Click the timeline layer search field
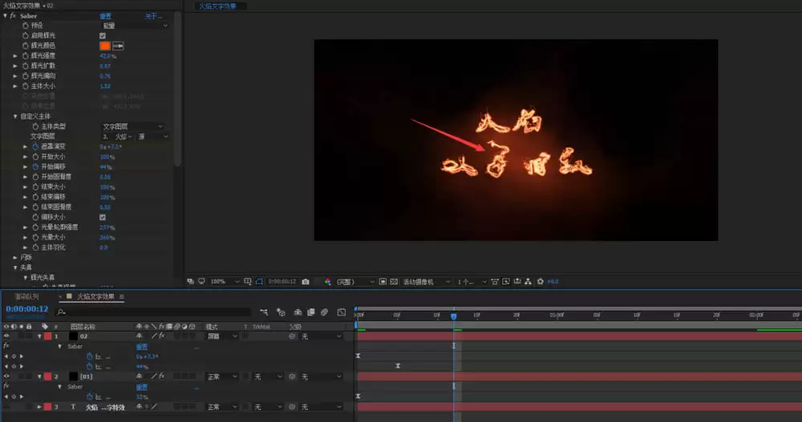This screenshot has height=422, width=802. click(152, 311)
